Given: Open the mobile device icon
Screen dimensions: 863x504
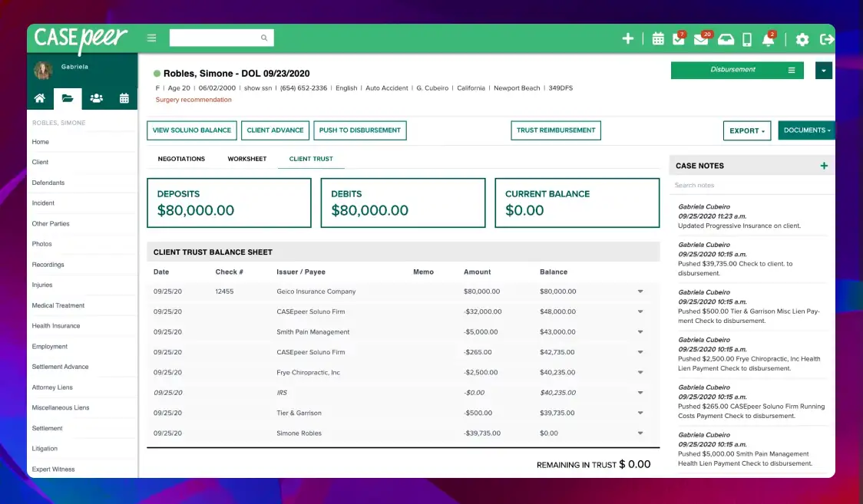Looking at the screenshot, I should point(746,38).
